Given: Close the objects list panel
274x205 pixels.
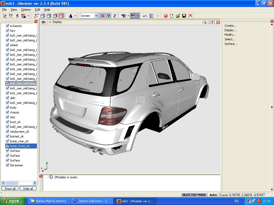Looking at the screenshot, I should tap(36, 21).
